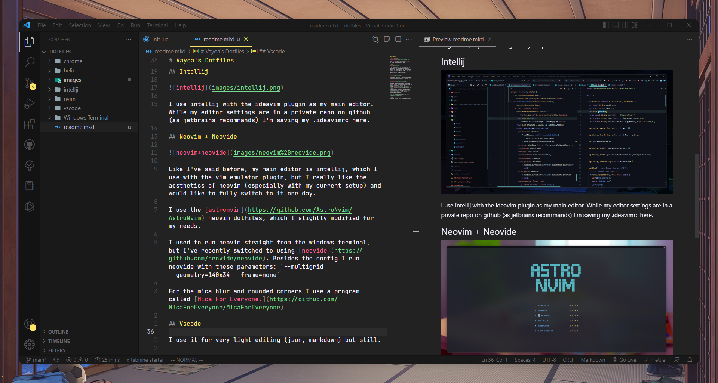Screen dimensions: 718x383
Task: Split the editor right
Action: [398, 39]
